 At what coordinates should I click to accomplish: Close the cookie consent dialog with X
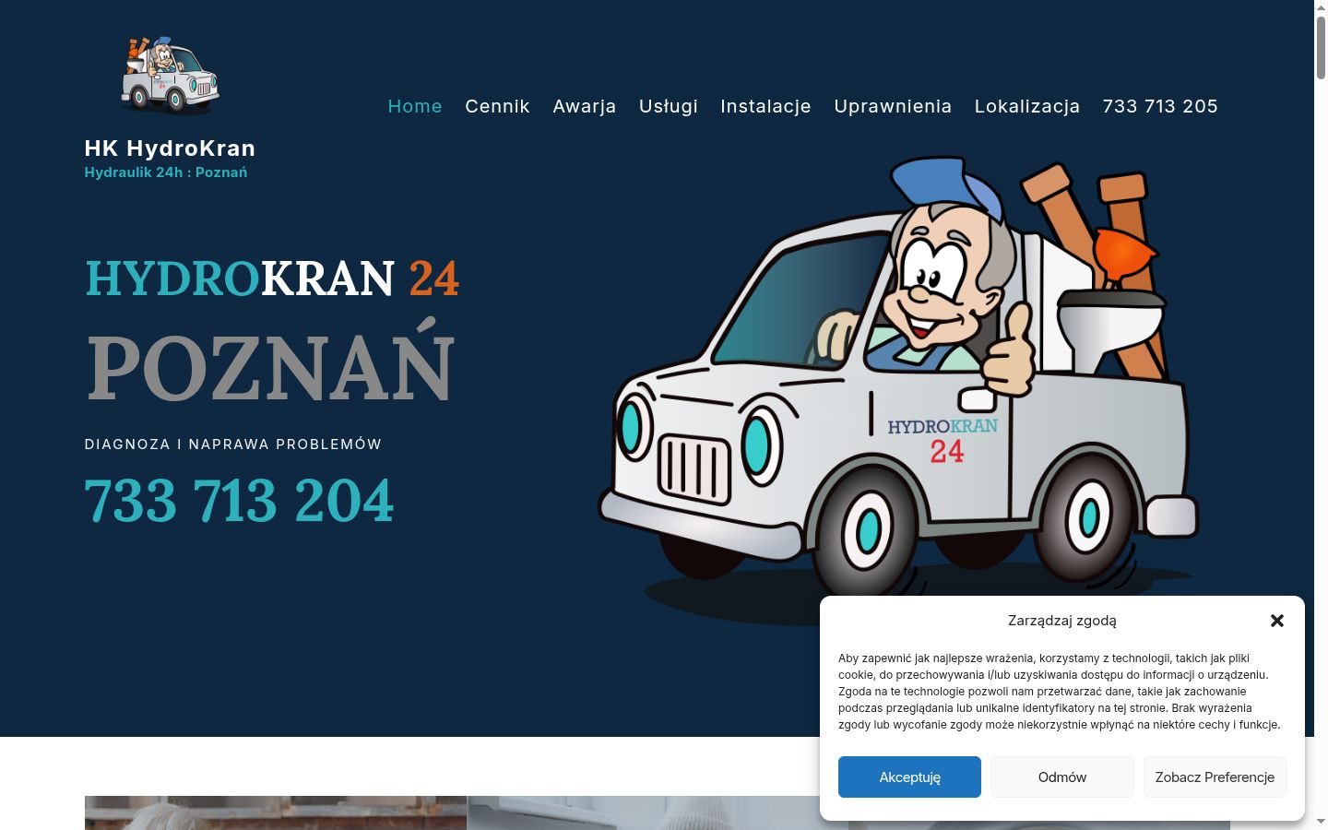(x=1277, y=621)
